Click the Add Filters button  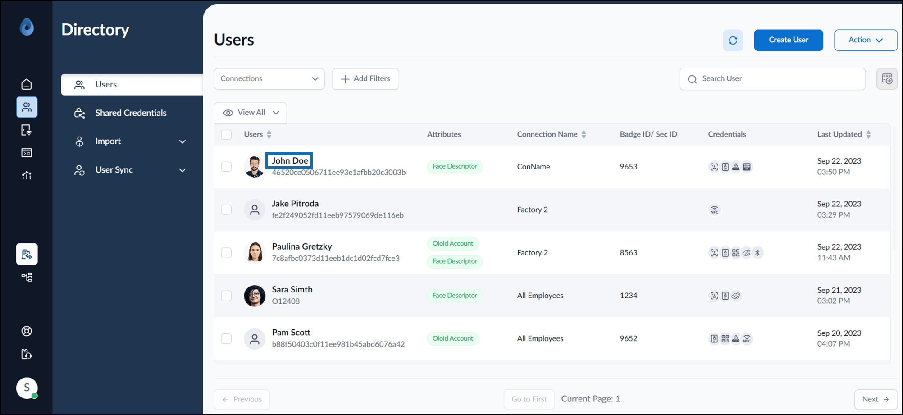tap(365, 79)
